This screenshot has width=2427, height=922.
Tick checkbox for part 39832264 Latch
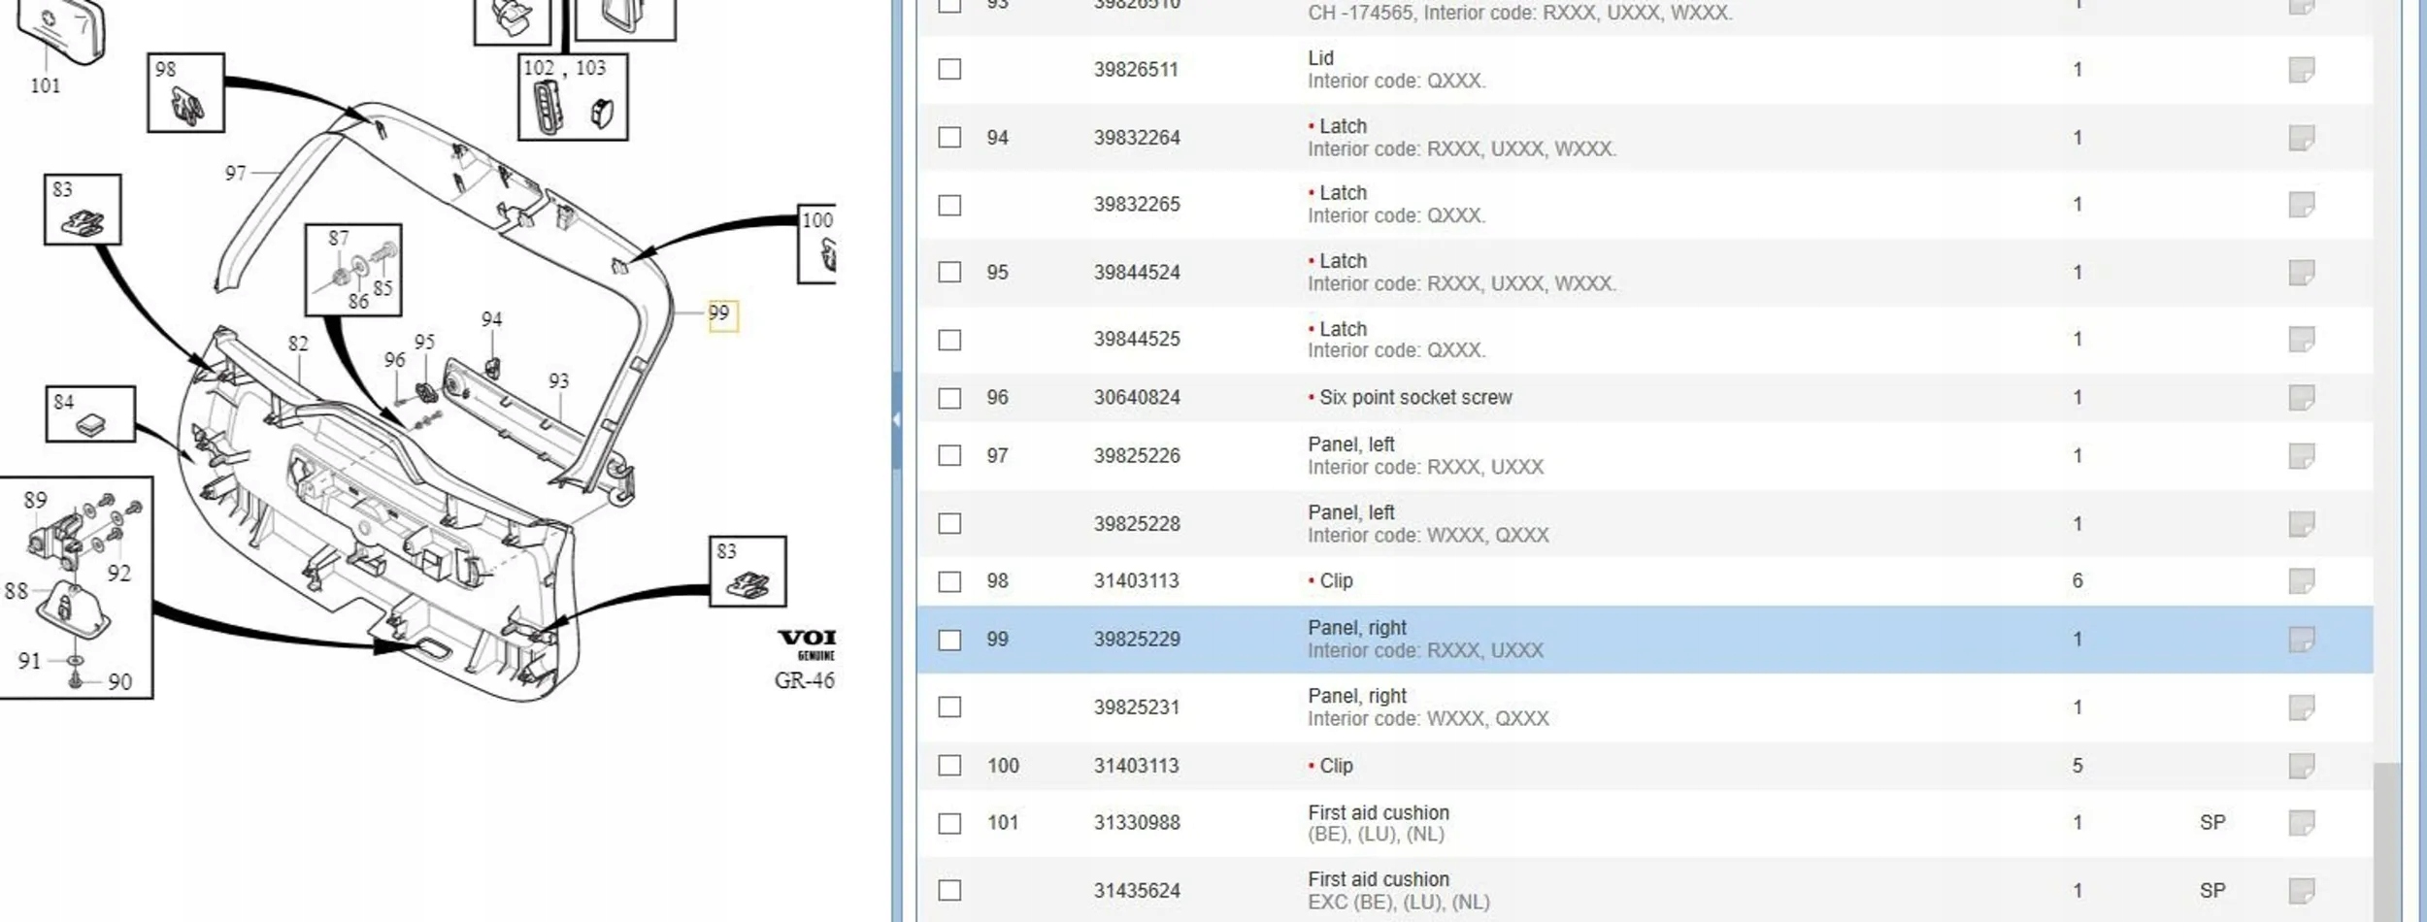coord(949,138)
